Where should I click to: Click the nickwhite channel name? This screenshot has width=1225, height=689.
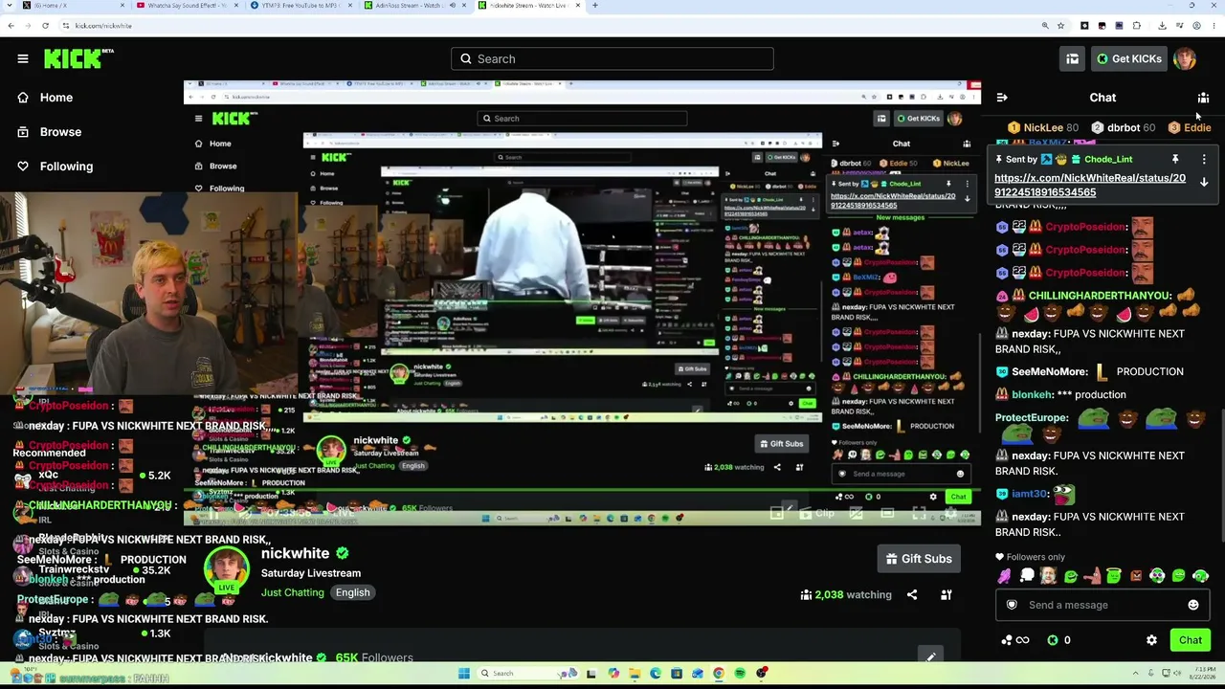coord(295,553)
